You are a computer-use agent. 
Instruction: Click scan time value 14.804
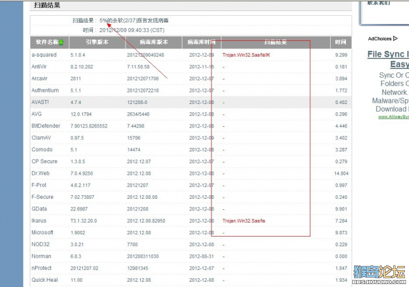point(341,174)
